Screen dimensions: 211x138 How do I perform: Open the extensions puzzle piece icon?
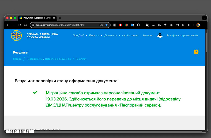(138, 25)
